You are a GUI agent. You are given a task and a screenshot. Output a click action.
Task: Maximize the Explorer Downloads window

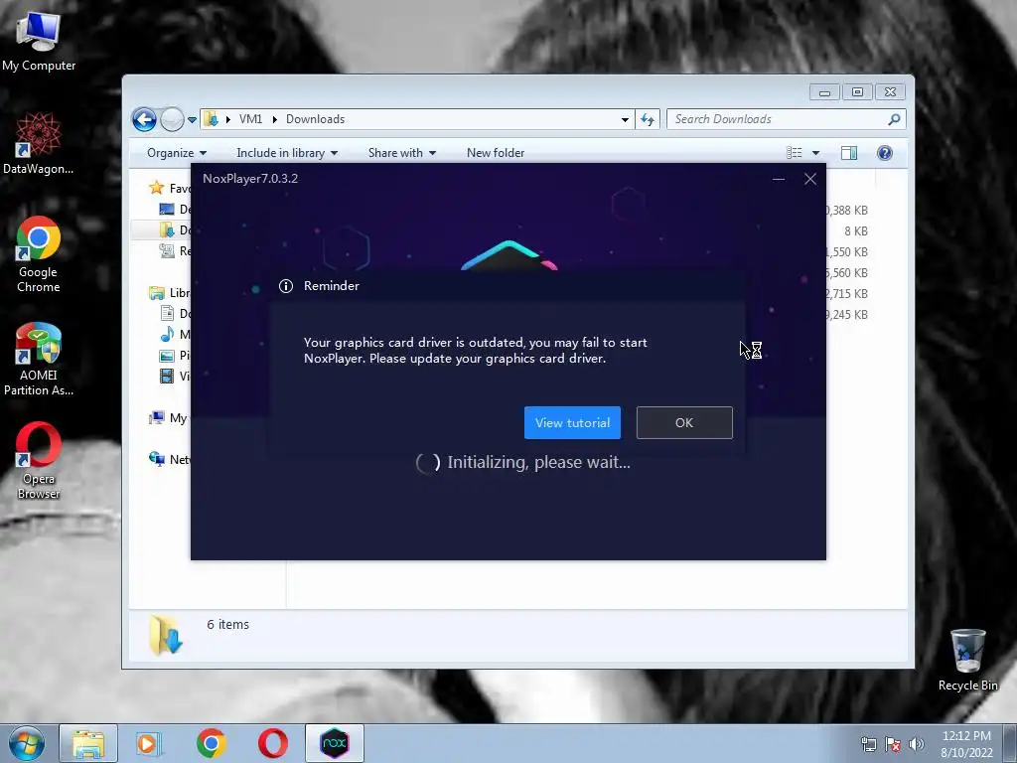point(857,92)
